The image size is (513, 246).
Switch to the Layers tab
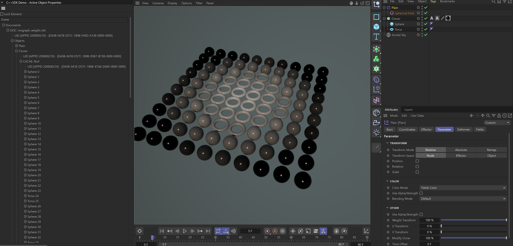click(x=408, y=110)
